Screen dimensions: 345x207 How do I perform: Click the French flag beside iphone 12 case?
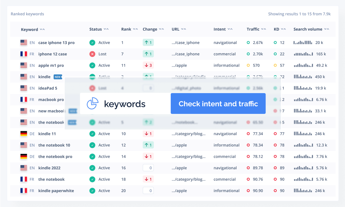pos(24,54)
